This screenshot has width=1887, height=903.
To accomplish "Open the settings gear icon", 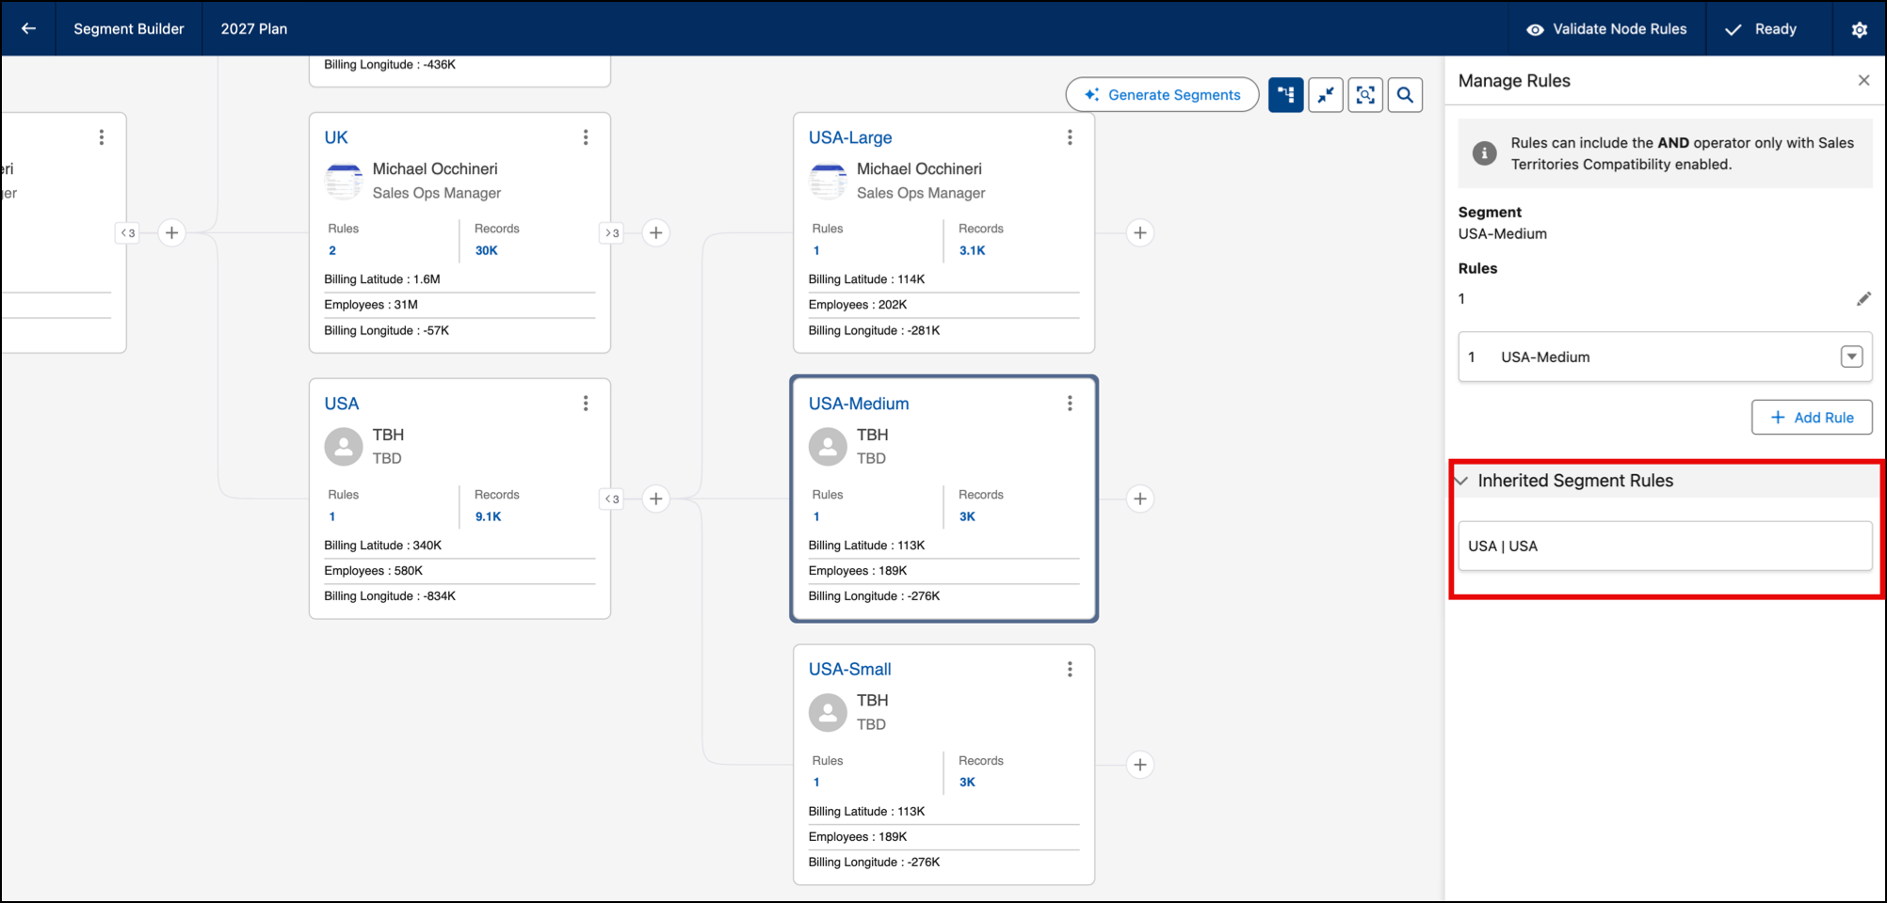I will pyautogui.click(x=1859, y=29).
